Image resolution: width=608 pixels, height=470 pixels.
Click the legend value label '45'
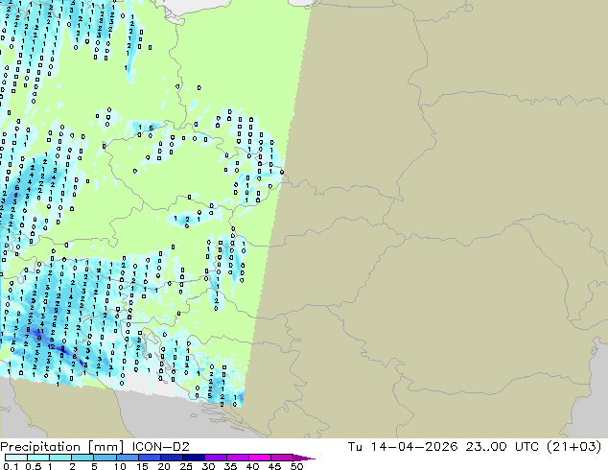click(x=274, y=466)
